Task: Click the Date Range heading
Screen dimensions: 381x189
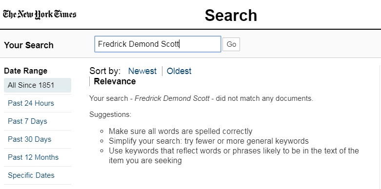Action: (x=26, y=71)
